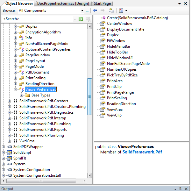Click the tree horizontal scrollbar thumb

pyautogui.click(x=41, y=181)
